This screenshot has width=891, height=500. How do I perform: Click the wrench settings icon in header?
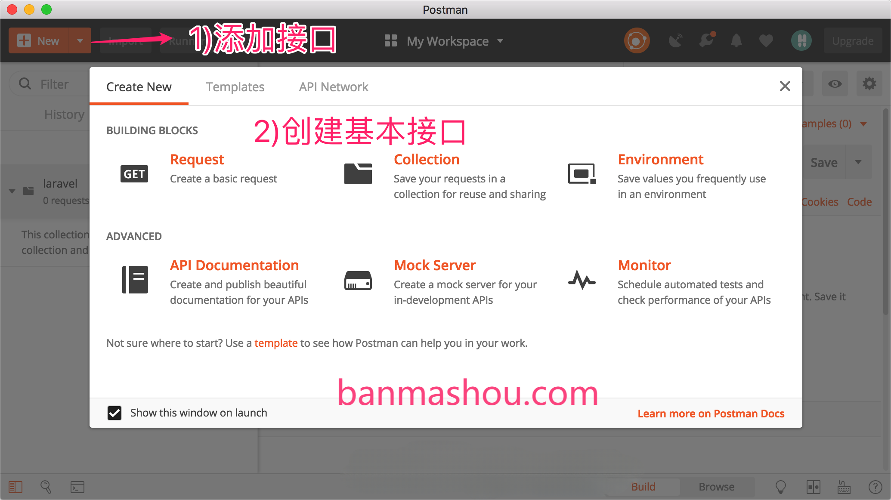706,41
